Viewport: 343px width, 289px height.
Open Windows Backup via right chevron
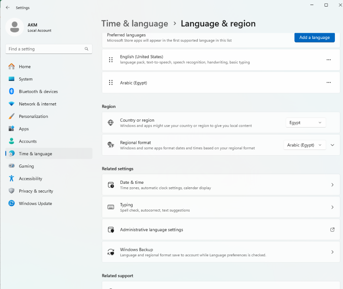pos(332,252)
